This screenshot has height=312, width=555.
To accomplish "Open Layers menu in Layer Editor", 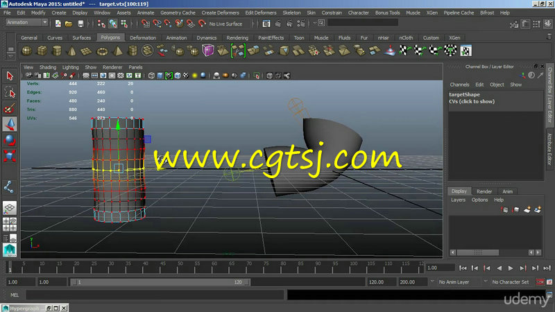I will point(458,200).
